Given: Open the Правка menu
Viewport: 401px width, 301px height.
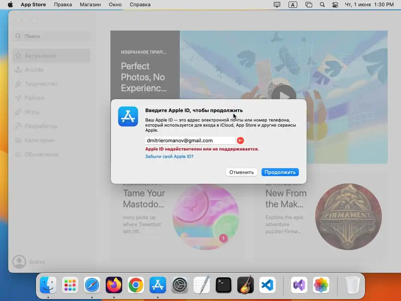Looking at the screenshot, I should [63, 5].
